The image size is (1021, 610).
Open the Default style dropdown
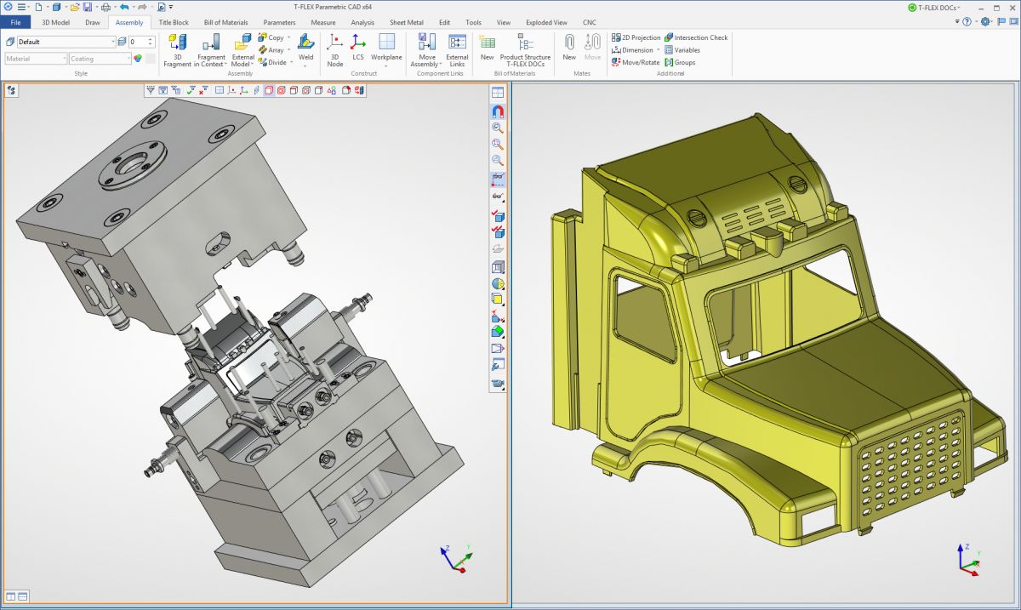pos(66,42)
